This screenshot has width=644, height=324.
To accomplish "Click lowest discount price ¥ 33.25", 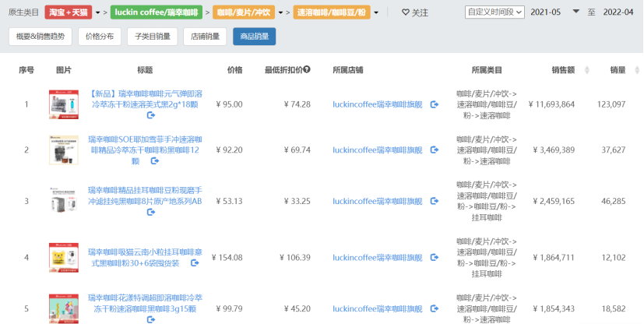I will (x=297, y=201).
